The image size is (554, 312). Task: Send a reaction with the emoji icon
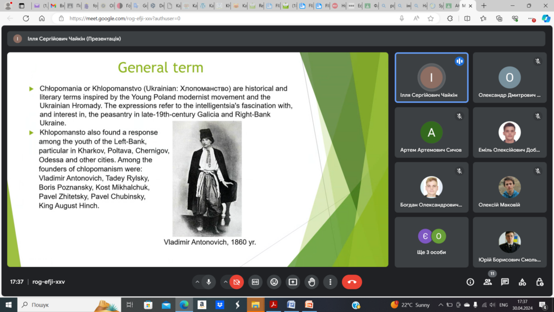click(x=274, y=282)
